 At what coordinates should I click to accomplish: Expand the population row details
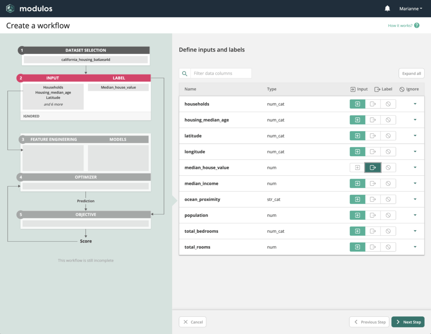pyautogui.click(x=415, y=215)
